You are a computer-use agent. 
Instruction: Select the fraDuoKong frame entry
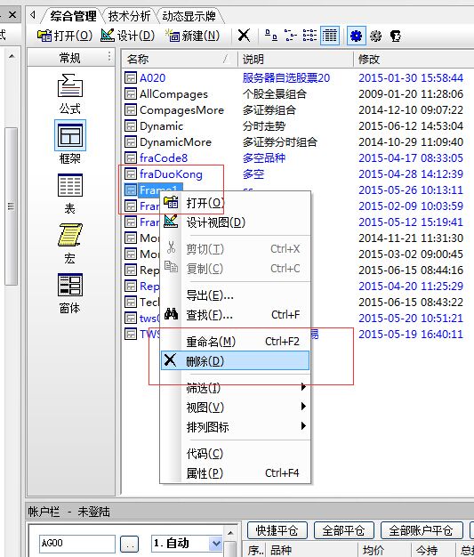(171, 174)
